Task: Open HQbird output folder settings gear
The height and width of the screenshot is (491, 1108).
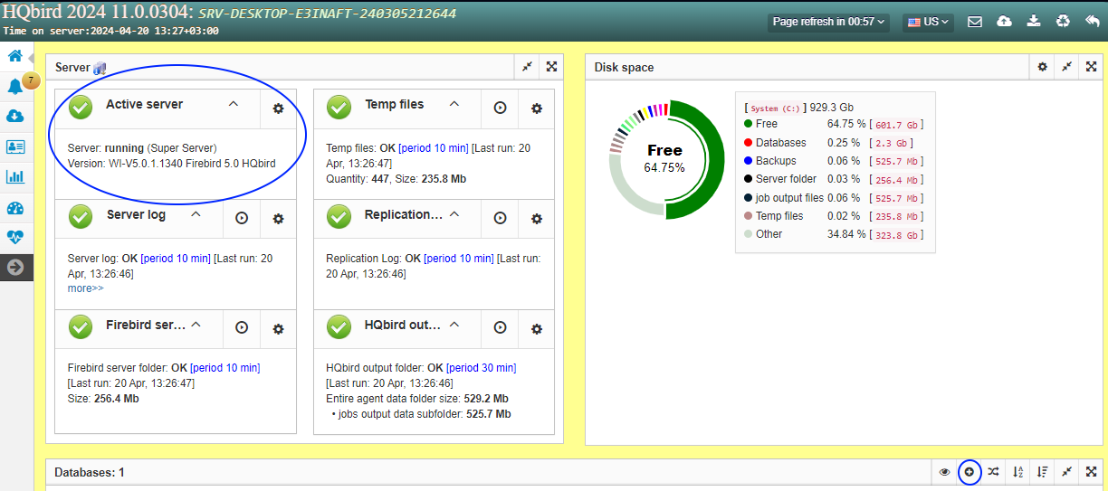Action: tap(537, 328)
